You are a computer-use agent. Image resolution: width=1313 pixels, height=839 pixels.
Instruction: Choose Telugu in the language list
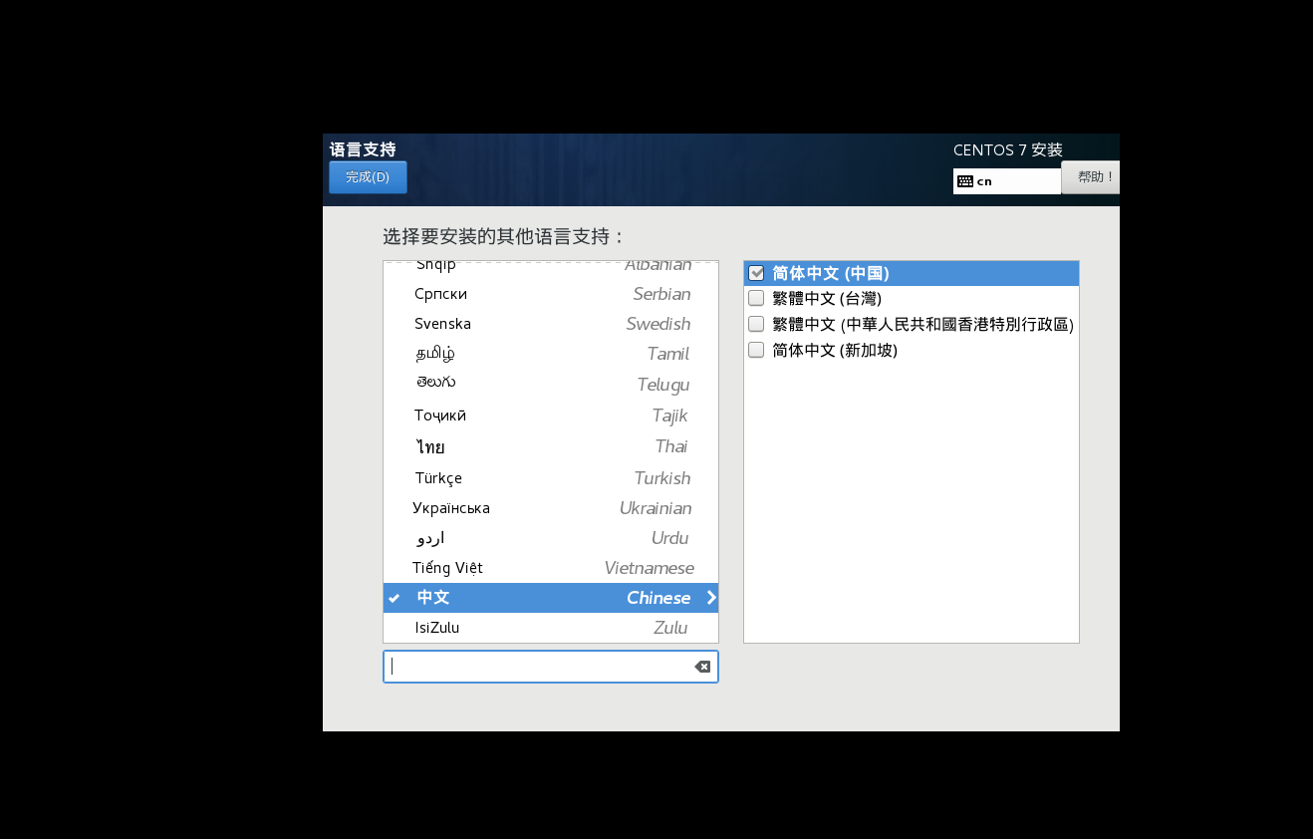coord(550,385)
